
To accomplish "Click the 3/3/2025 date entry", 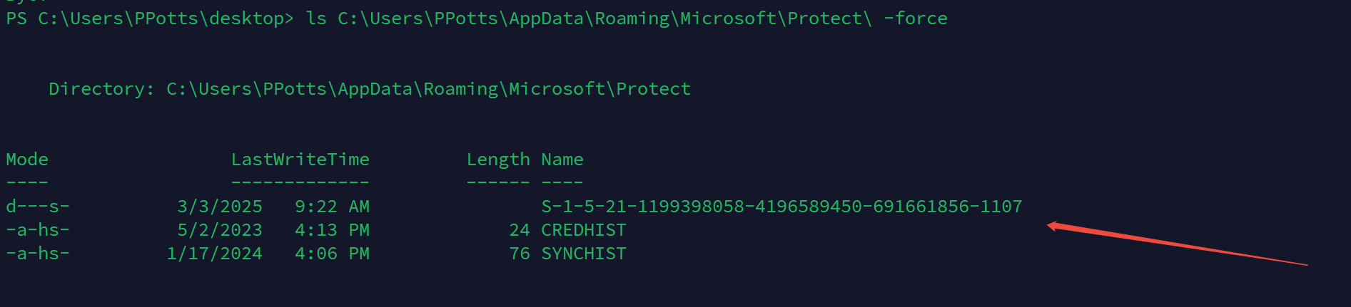I will tap(220, 207).
